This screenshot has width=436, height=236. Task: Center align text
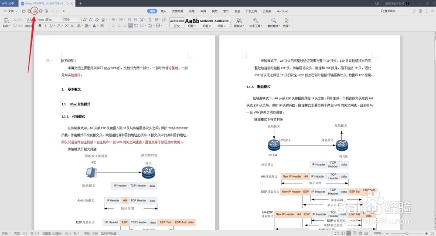coord(119,26)
